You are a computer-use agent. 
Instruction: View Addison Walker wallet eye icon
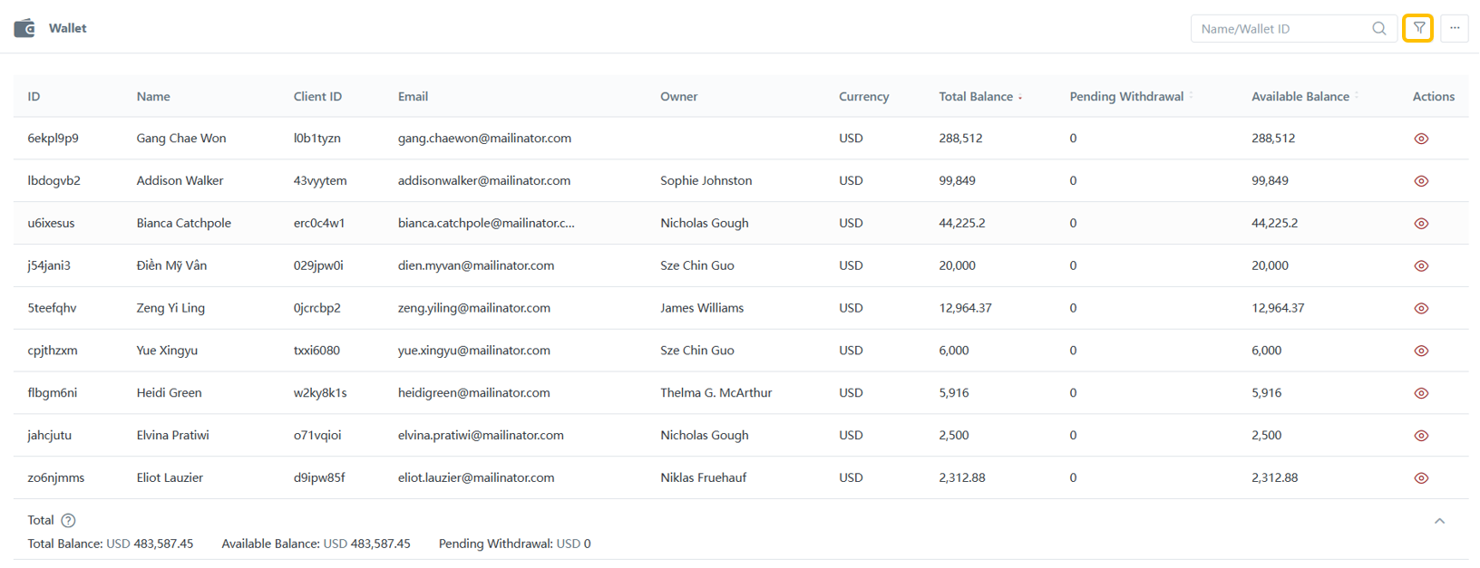tap(1421, 181)
